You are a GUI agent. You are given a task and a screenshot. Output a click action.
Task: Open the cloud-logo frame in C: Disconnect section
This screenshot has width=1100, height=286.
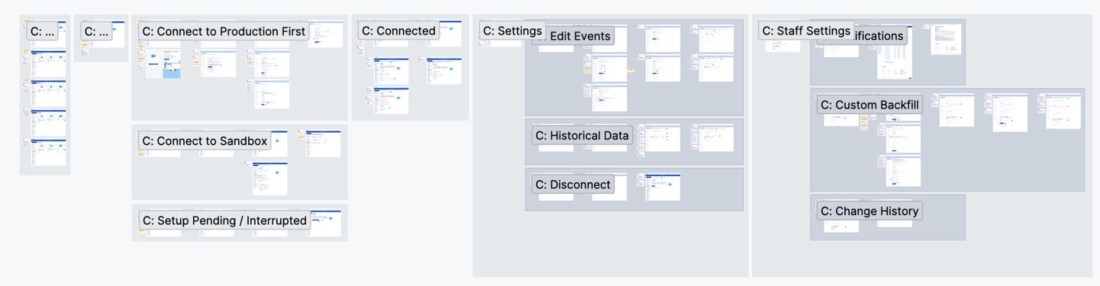click(663, 187)
